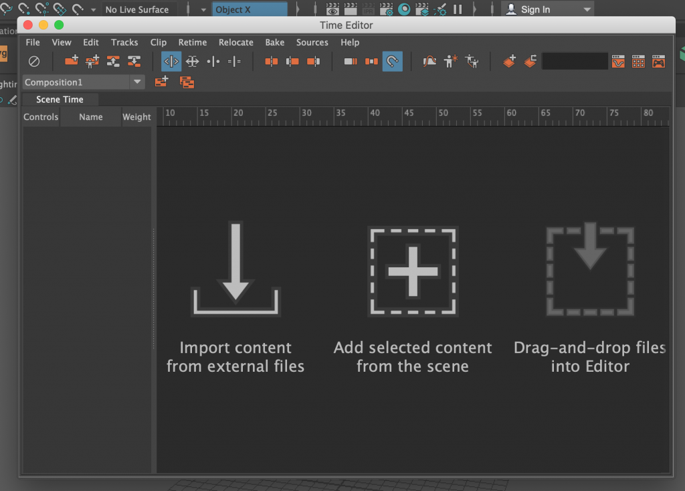The height and width of the screenshot is (491, 685).
Task: Click Add selected content from the scene
Action: 413,300
